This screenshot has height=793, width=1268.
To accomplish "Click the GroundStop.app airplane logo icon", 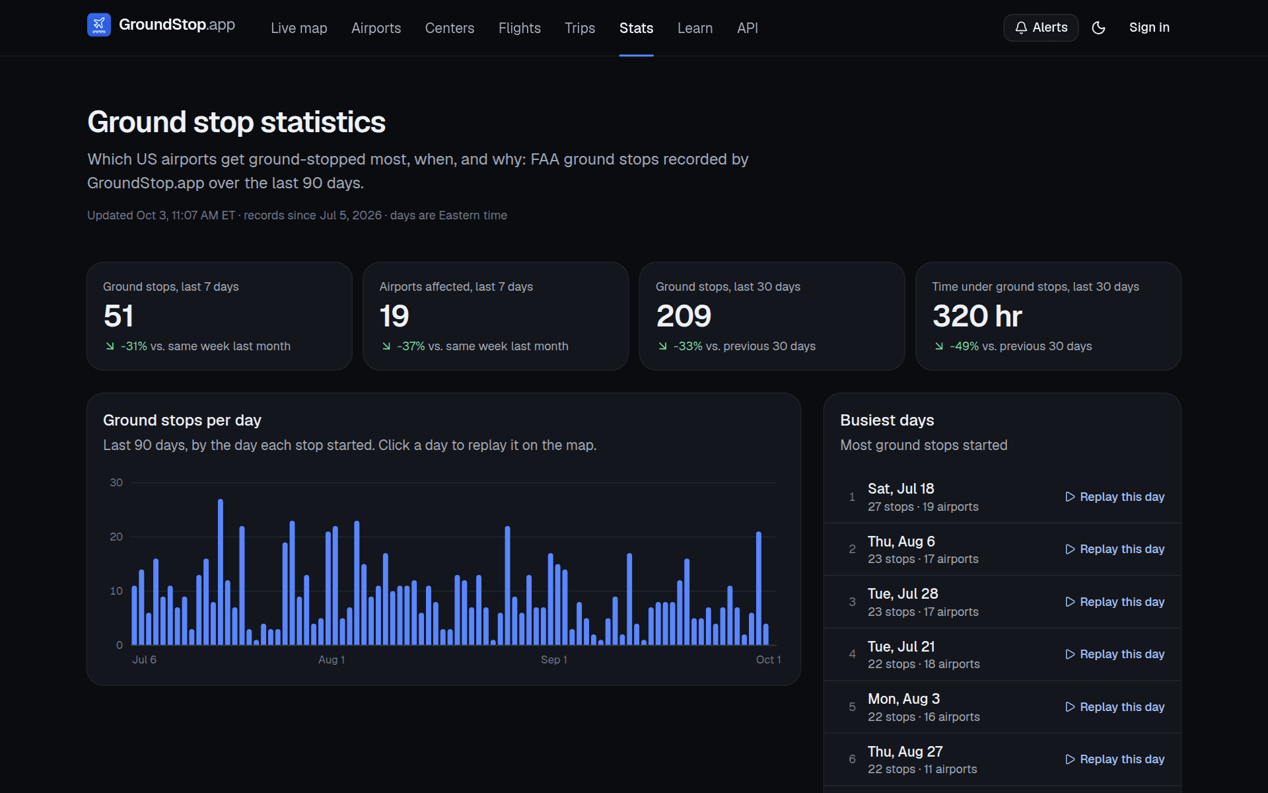I will [x=99, y=25].
